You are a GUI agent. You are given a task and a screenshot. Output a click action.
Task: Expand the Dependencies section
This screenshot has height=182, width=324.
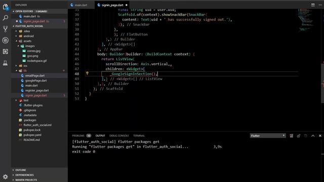click(x=39, y=175)
